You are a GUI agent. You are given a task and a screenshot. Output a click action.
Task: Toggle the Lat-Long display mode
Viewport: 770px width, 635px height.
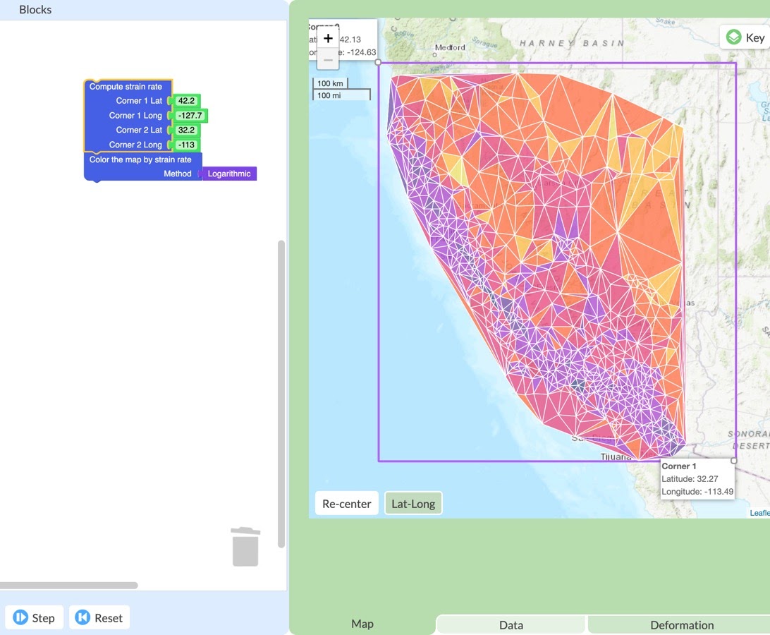click(x=413, y=503)
